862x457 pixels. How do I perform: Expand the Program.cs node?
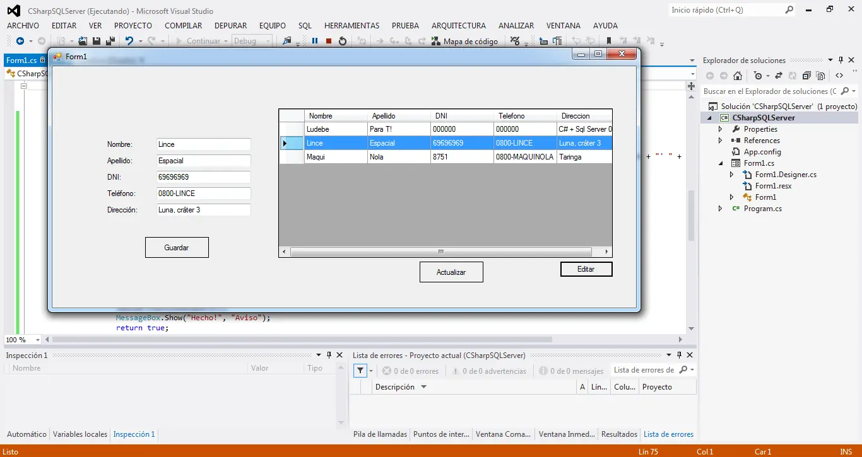(x=720, y=209)
